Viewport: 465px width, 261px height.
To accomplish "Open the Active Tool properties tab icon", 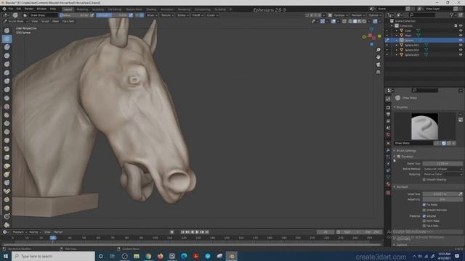I will [x=388, y=99].
